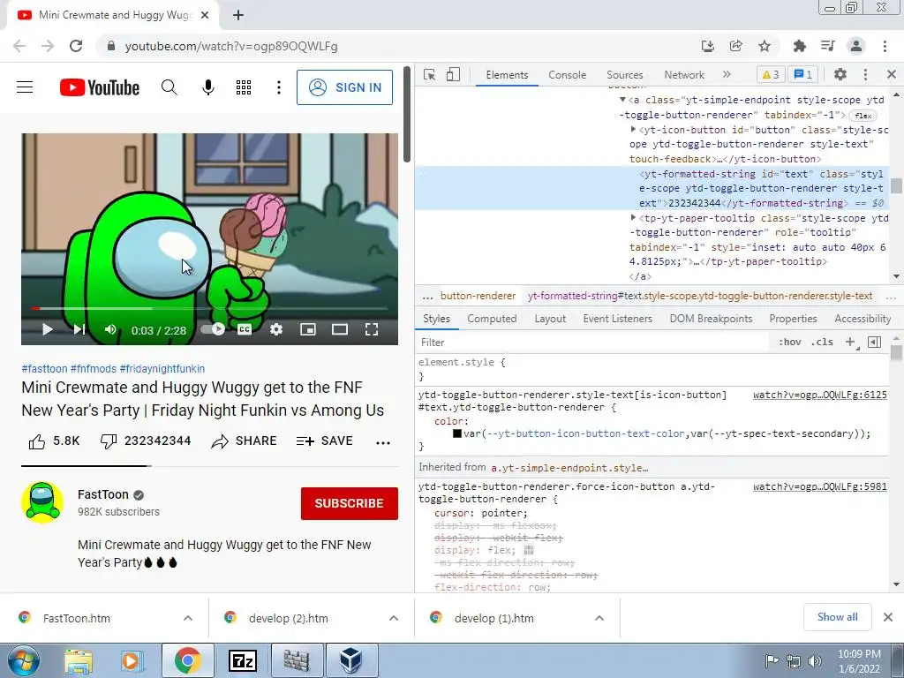Enter fullscreen mode in player
The image size is (904, 678).
click(372, 329)
